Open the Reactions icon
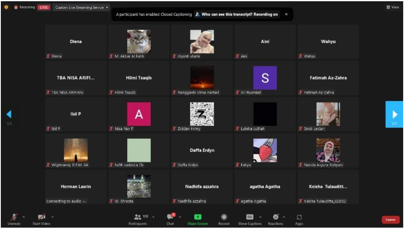 pyautogui.click(x=276, y=217)
